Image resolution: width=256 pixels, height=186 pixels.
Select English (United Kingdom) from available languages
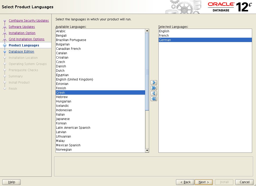coord(75,79)
